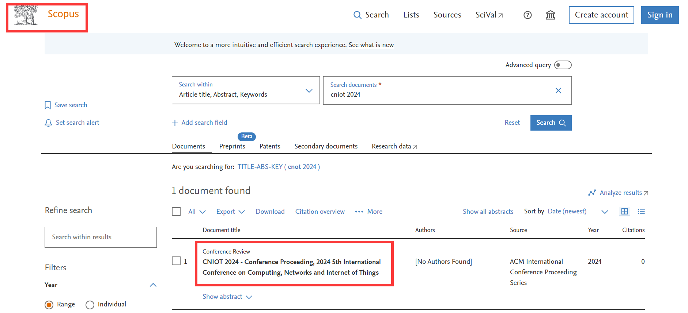Select the Individual year radio button

tap(90, 305)
